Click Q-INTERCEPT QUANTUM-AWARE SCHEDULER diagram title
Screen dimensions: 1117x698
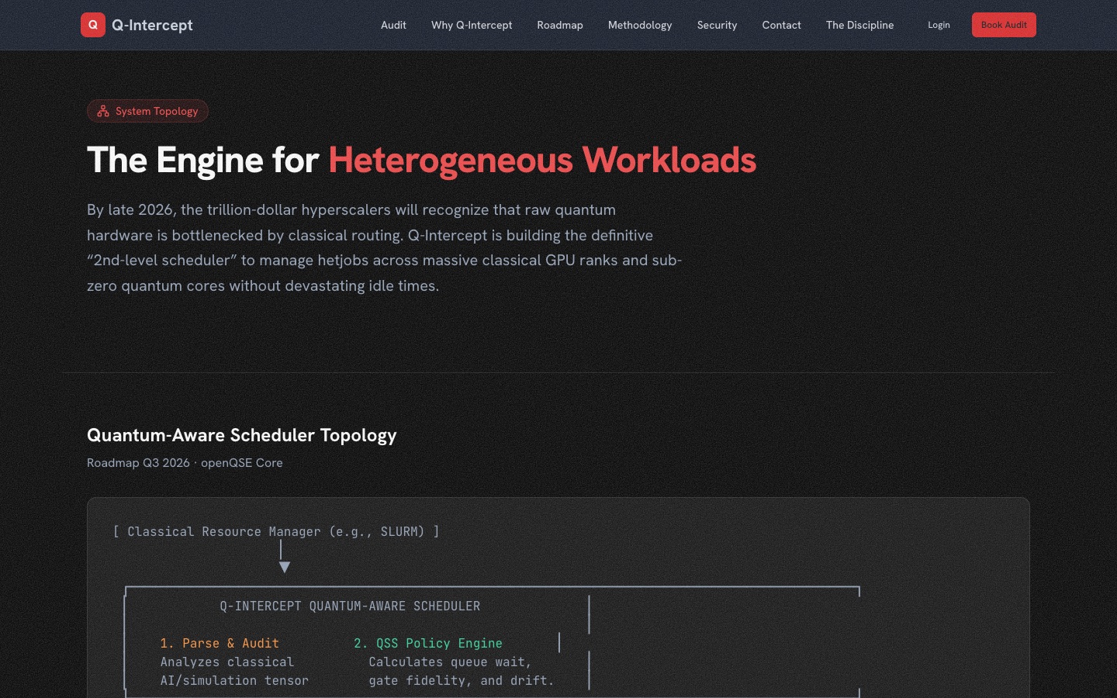[x=350, y=606]
